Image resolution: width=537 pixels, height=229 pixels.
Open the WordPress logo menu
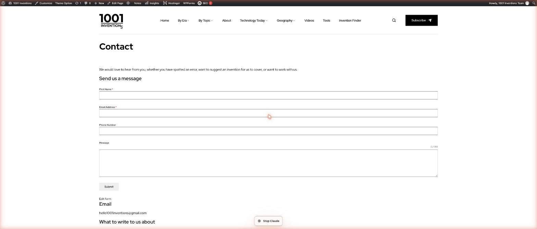3,3
